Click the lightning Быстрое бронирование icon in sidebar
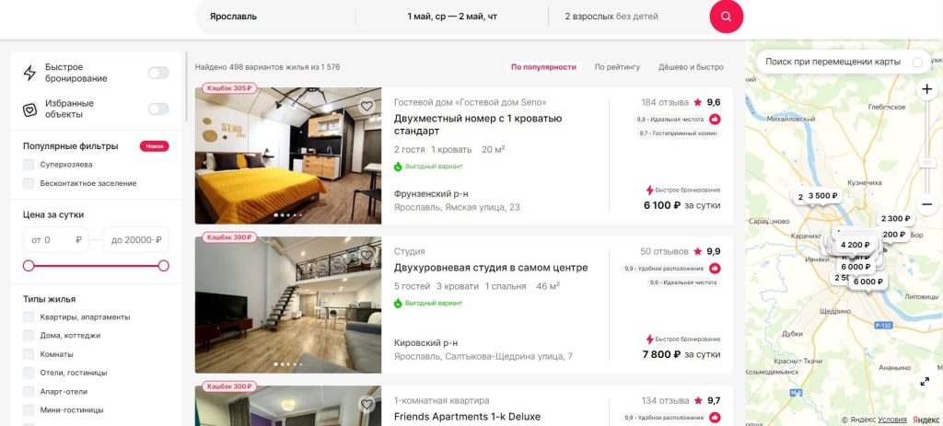Screen dimensions: 943x426 [x=29, y=73]
